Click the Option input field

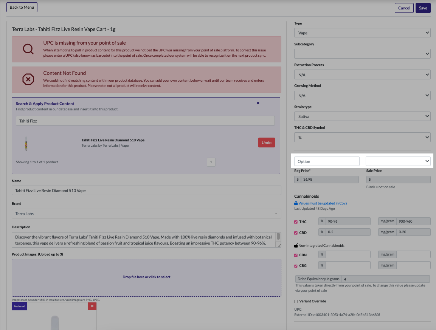tap(327, 161)
